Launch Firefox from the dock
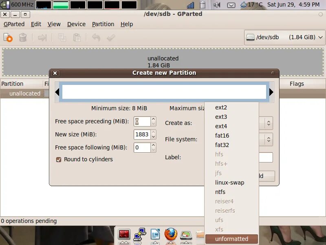This screenshot has width=326, height=245. tap(171, 234)
